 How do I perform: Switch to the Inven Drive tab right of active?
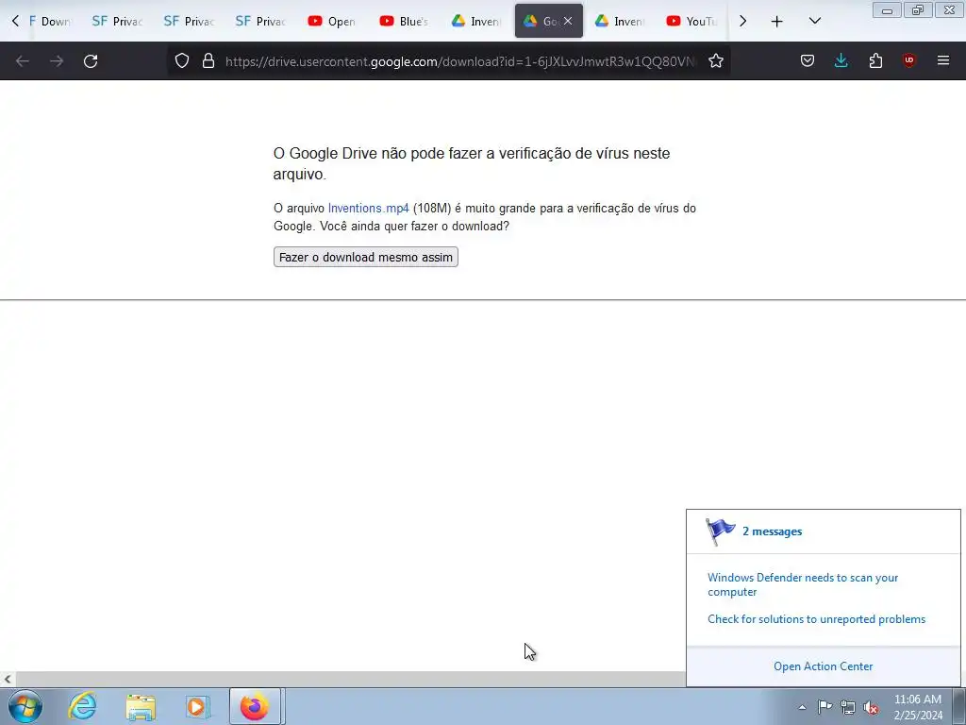(x=619, y=21)
